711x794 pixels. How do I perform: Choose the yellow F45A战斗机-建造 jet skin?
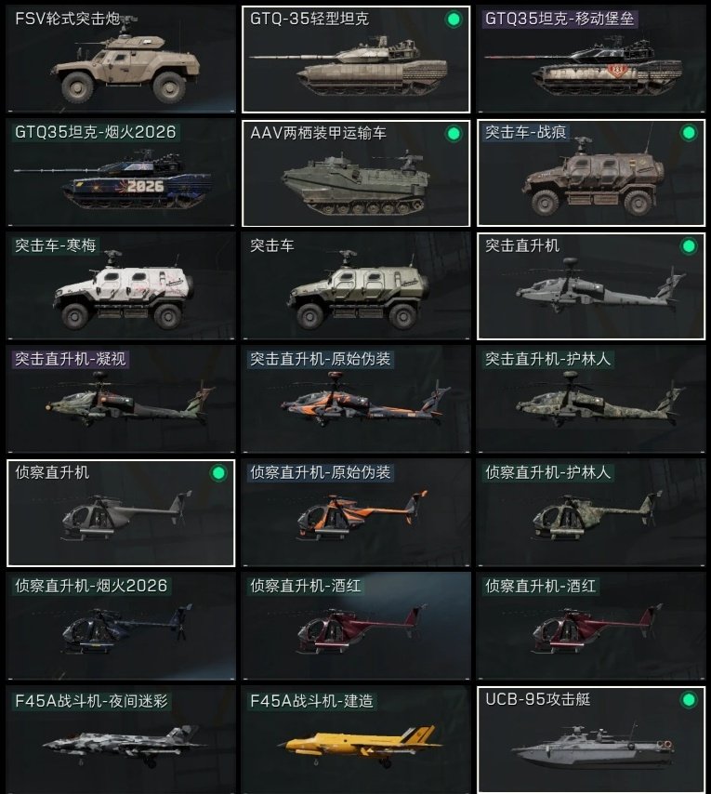tap(356, 739)
